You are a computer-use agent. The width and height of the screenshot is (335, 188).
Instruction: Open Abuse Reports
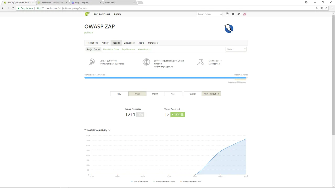(x=145, y=49)
